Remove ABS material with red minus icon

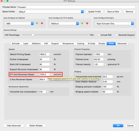click(42, 24)
